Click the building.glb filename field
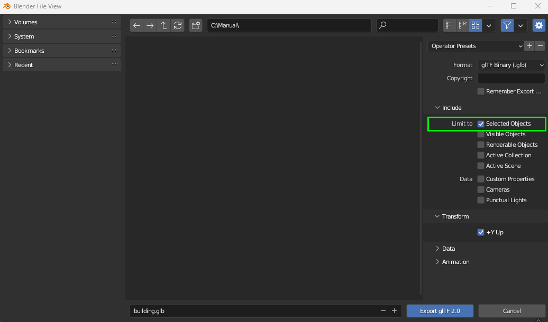This screenshot has height=322, width=548. coord(238,311)
